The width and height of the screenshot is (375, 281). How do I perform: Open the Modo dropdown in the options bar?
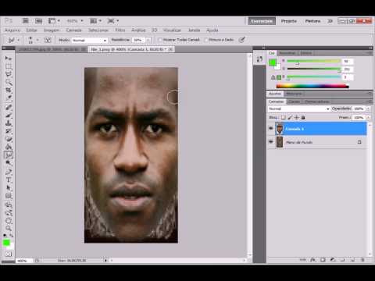point(90,41)
